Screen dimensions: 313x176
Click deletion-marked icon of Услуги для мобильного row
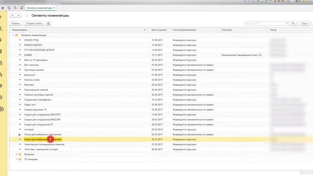(x=20, y=135)
